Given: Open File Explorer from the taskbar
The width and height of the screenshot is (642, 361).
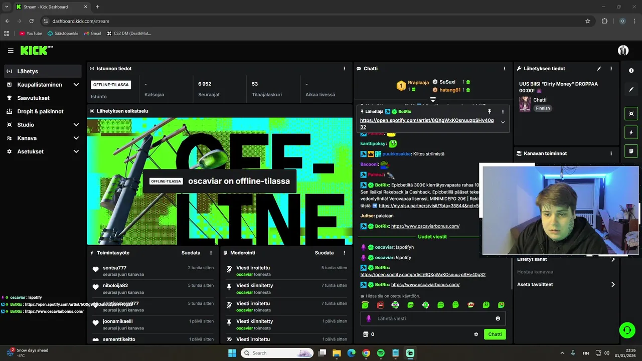Looking at the screenshot, I should click(337, 353).
